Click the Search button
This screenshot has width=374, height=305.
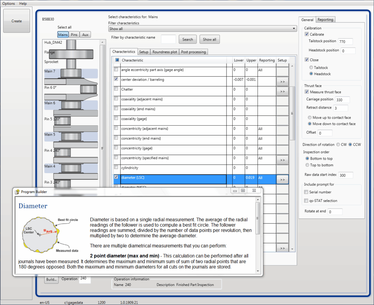coord(187,39)
